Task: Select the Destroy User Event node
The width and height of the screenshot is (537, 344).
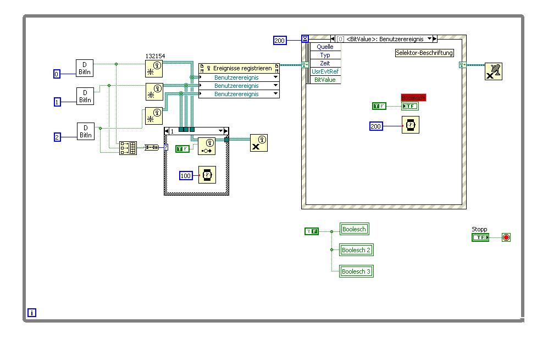Action: [x=259, y=143]
